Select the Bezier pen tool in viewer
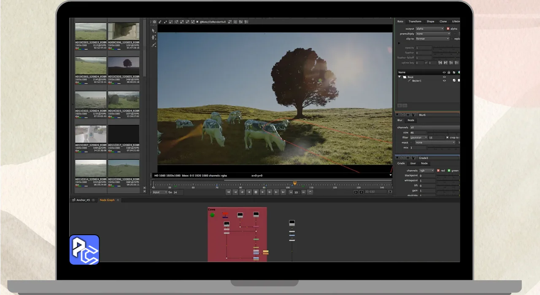The image size is (540, 295). click(154, 38)
